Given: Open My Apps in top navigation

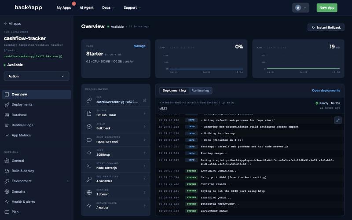Looking at the screenshot, I should (x=64, y=7).
